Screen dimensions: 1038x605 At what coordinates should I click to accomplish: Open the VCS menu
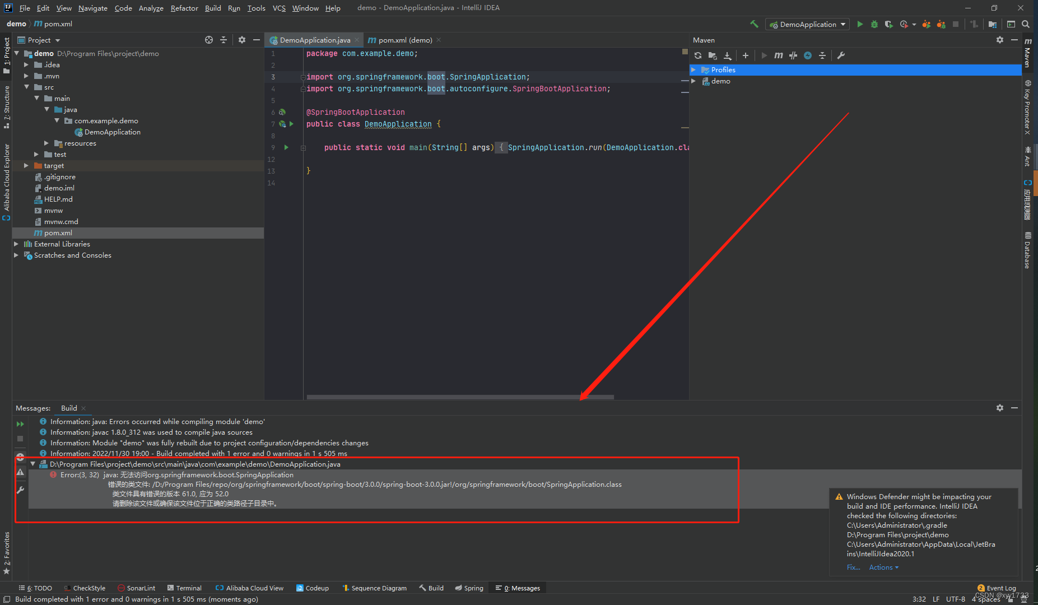click(x=279, y=8)
